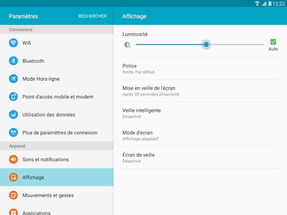Open Veille intelligente setting
Image resolution: width=287 pixels, height=215 pixels.
[200, 113]
